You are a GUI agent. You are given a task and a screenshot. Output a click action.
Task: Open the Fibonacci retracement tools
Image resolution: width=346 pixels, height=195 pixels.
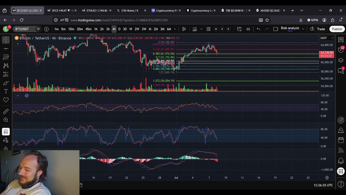[6, 57]
